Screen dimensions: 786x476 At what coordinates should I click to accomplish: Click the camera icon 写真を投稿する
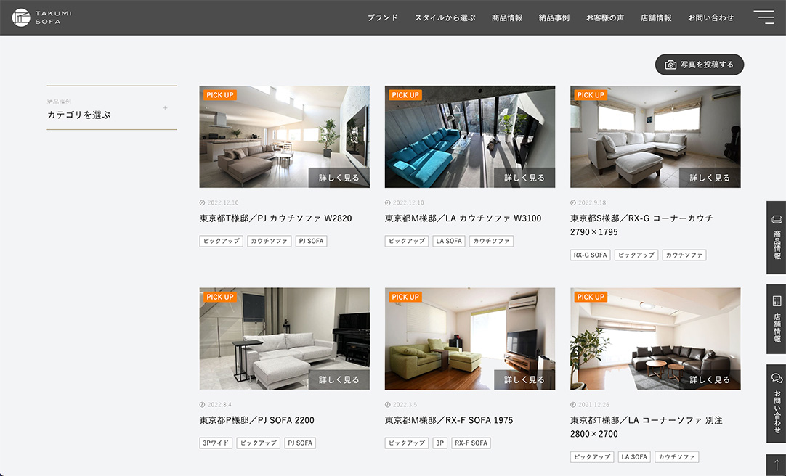click(x=670, y=65)
